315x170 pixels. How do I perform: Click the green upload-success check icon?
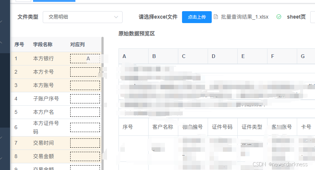pyautogui.click(x=279, y=17)
